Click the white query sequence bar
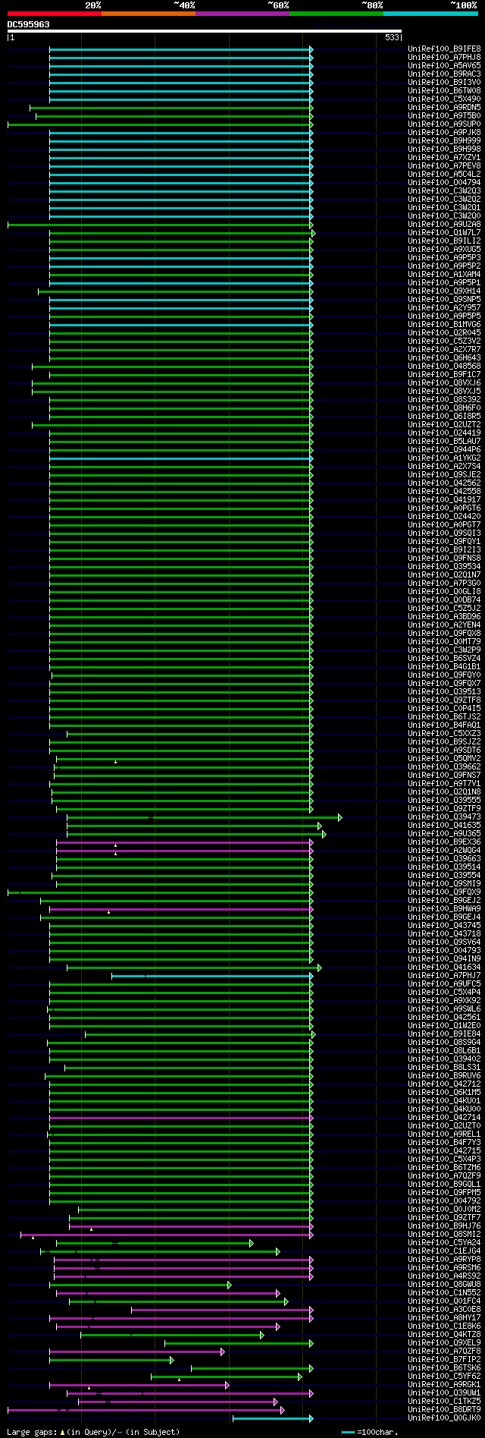 pyautogui.click(x=204, y=31)
